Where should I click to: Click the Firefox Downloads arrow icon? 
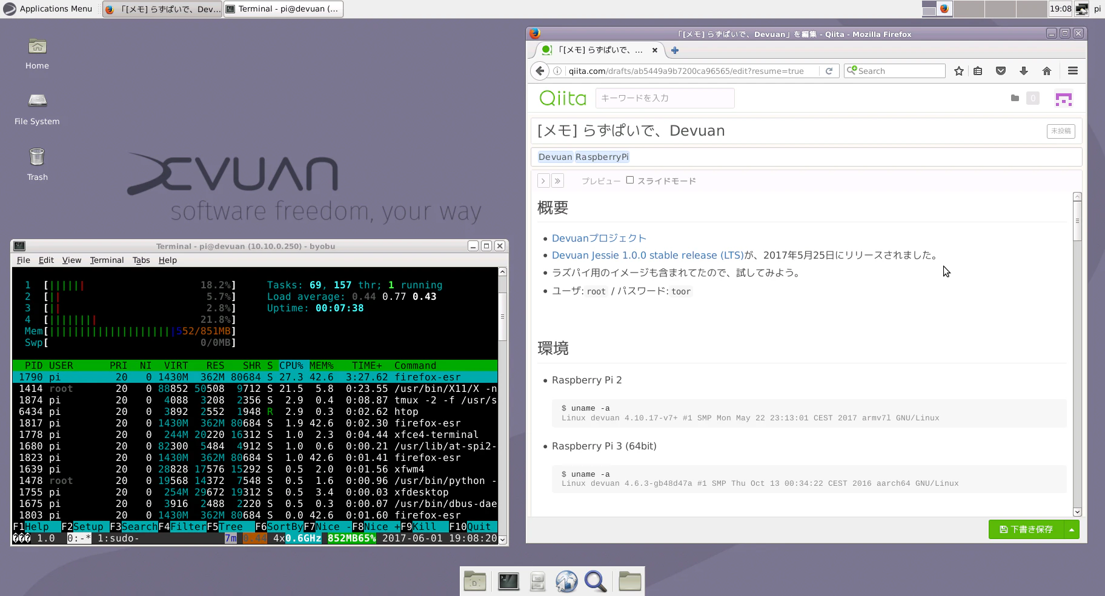1023,71
